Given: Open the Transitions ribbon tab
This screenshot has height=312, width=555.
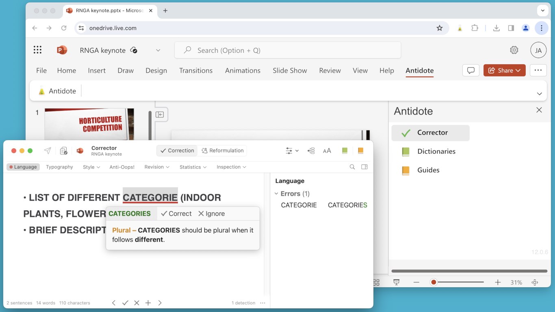Looking at the screenshot, I should pos(196,70).
